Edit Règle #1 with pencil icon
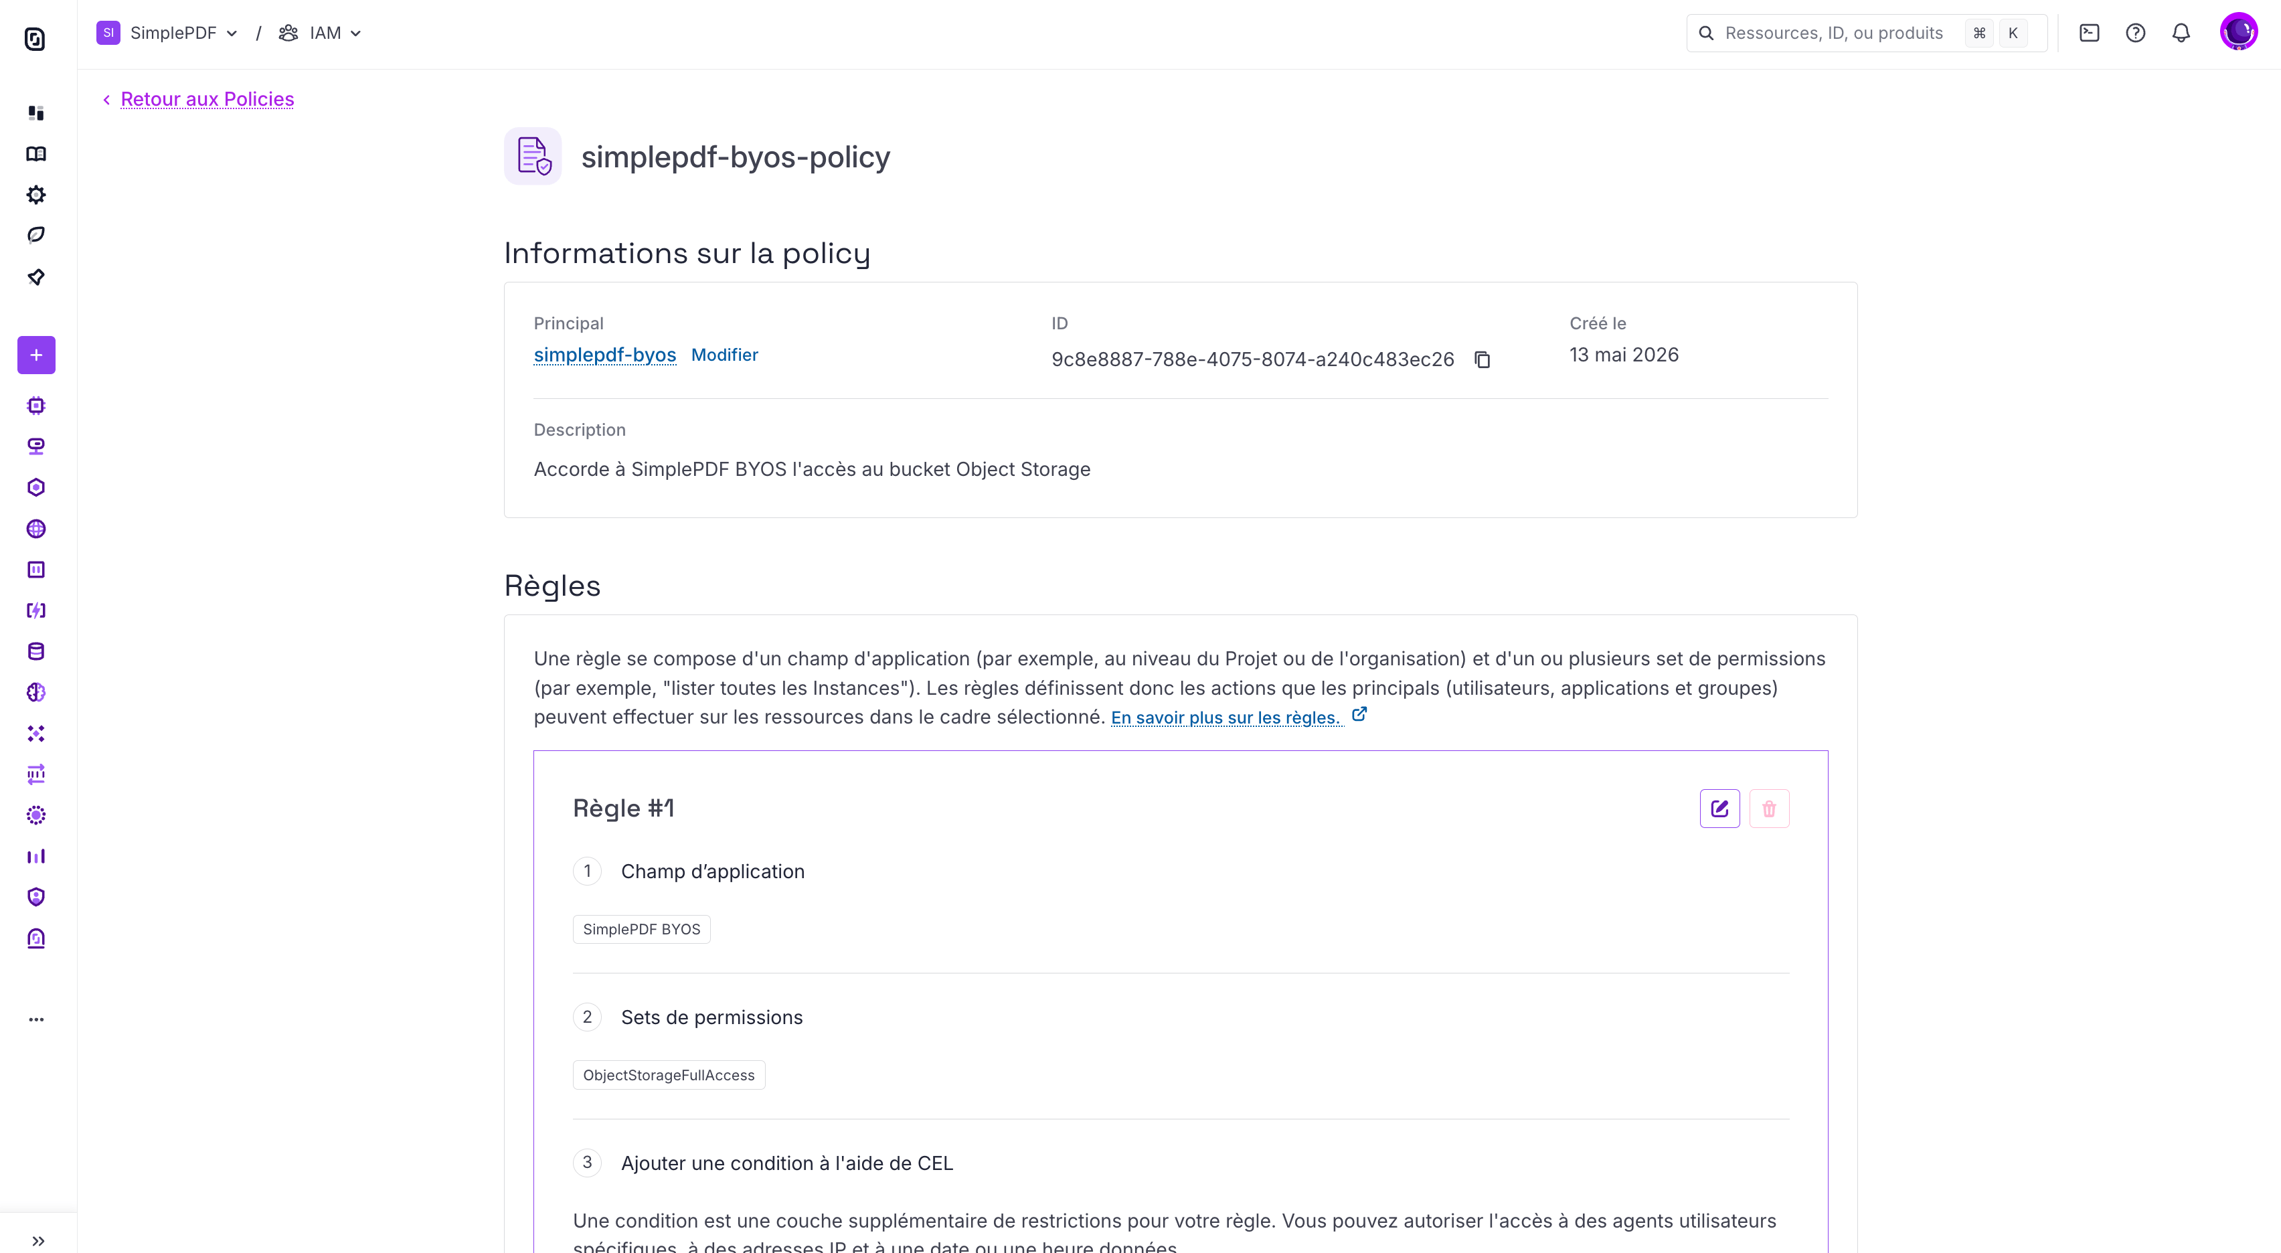This screenshot has height=1253, width=2281. [x=1719, y=809]
